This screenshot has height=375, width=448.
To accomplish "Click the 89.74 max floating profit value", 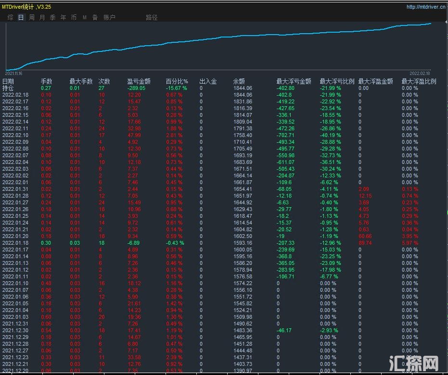I will point(365,243).
